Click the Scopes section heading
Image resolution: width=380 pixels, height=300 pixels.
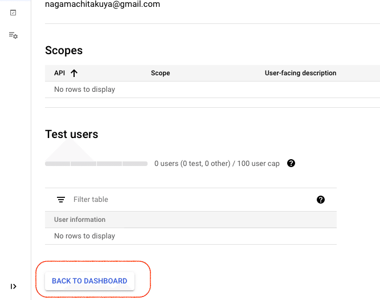pos(64,51)
